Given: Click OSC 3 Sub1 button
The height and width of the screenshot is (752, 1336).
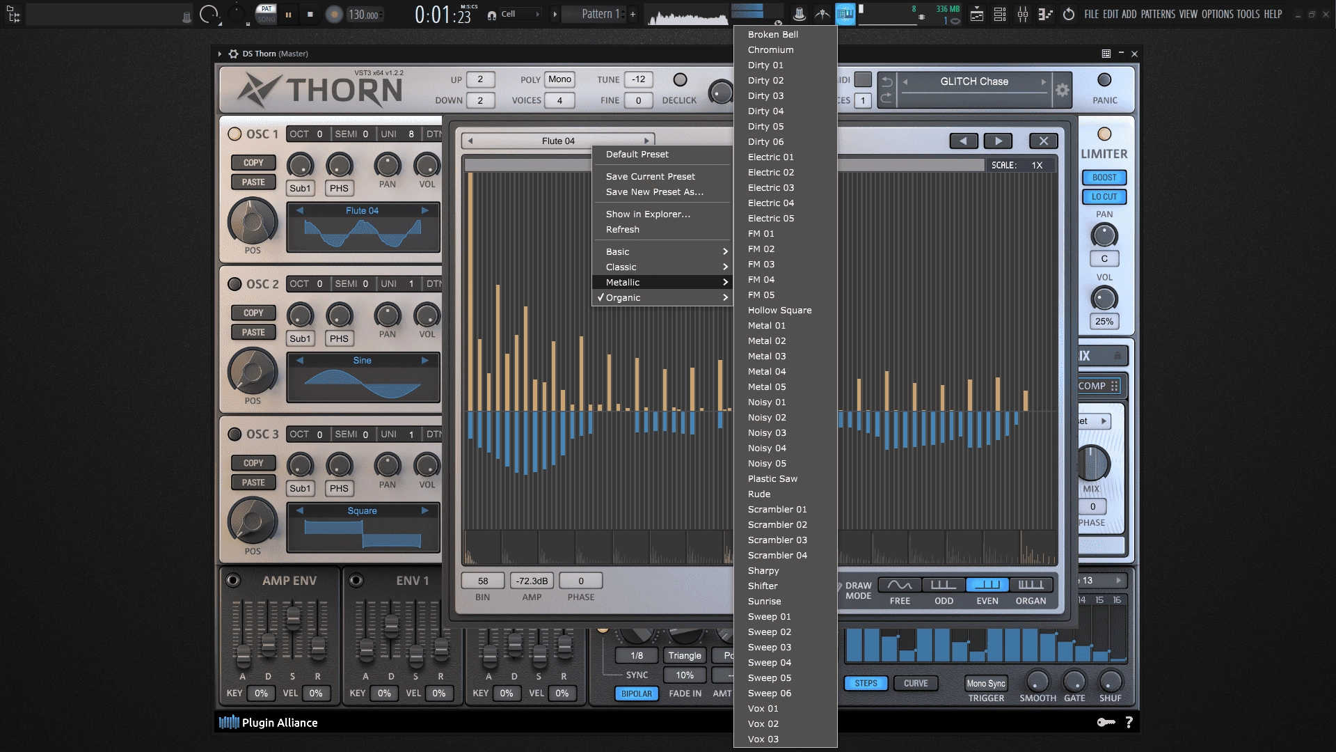Looking at the screenshot, I should click(x=300, y=489).
